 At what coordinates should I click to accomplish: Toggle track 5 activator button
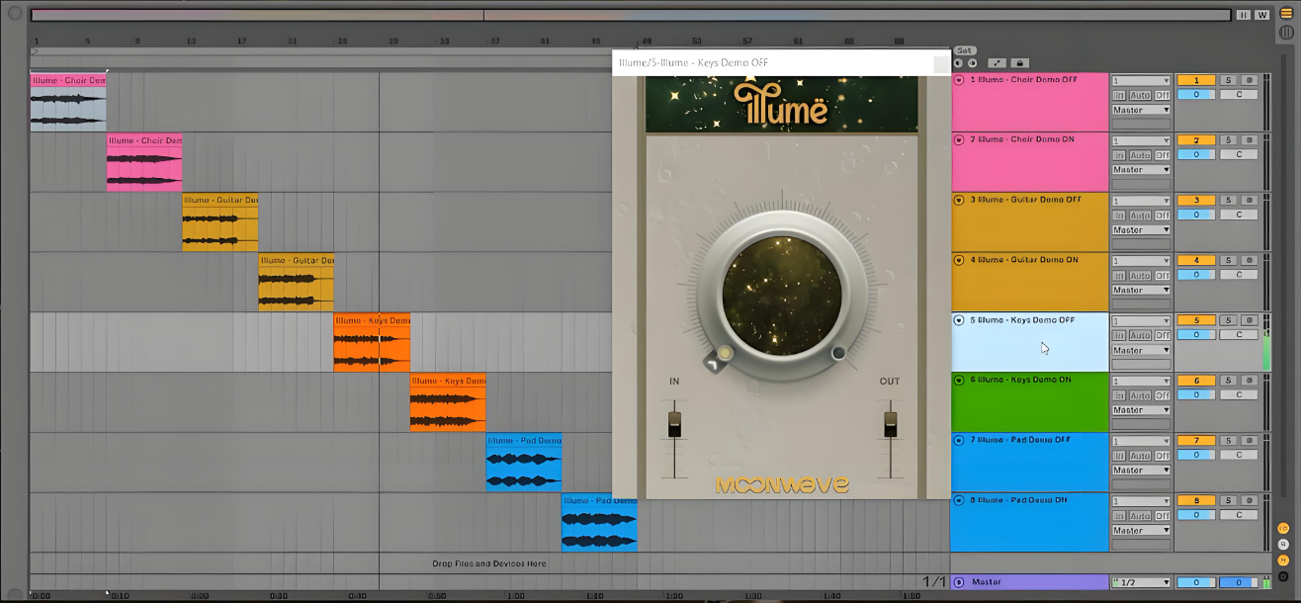pos(1196,320)
